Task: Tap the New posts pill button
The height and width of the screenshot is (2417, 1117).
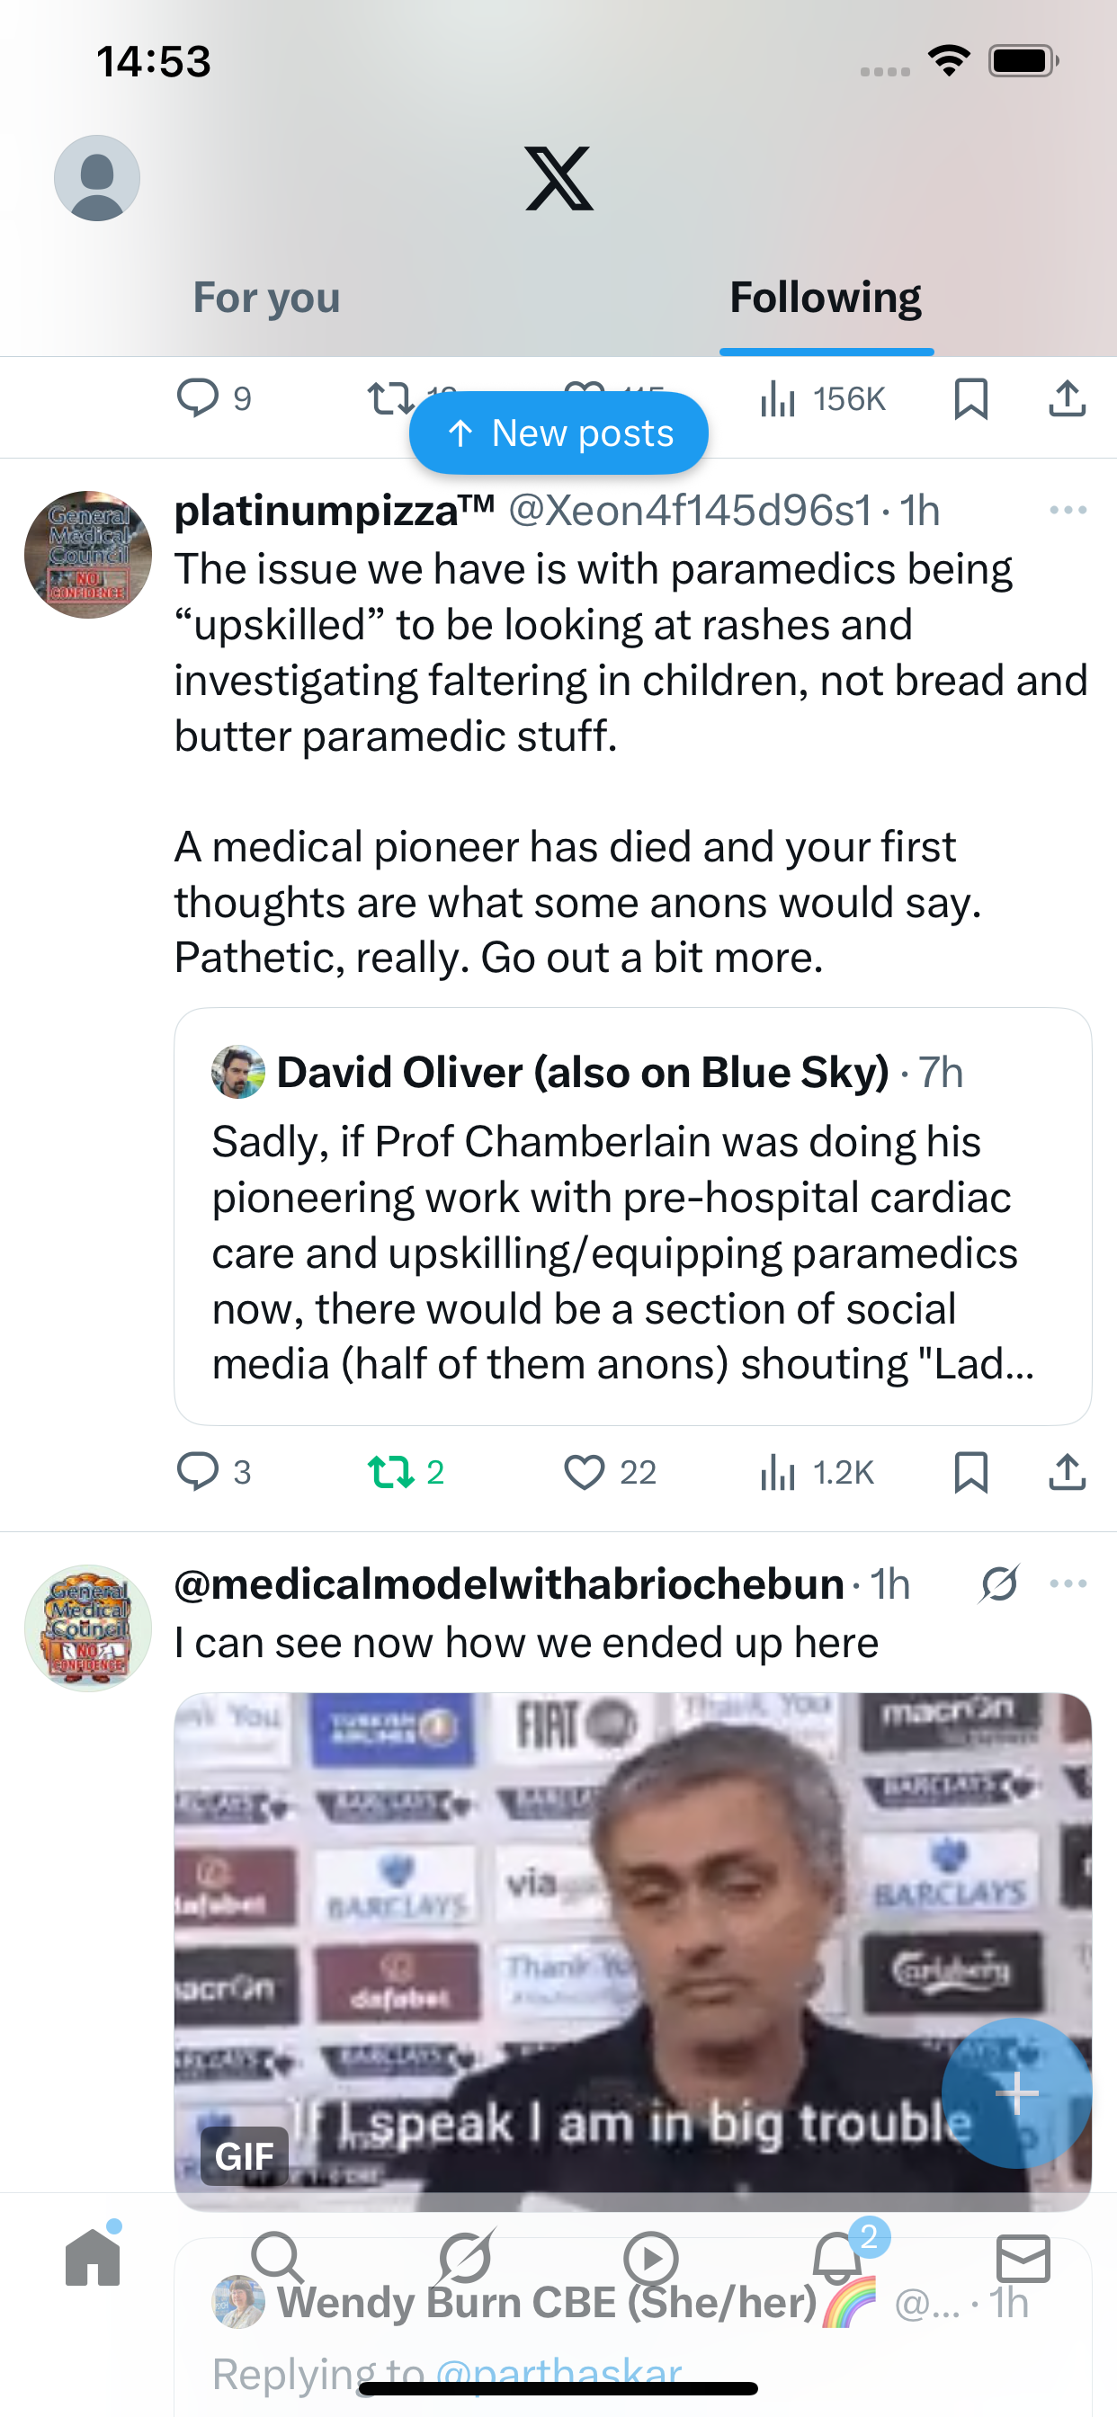Action: (x=558, y=433)
